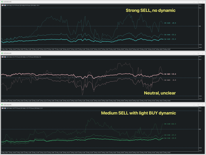Click the 0.0 level on NZDUSD value scale
Viewport: 206px width, 155px height.
(200, 78)
